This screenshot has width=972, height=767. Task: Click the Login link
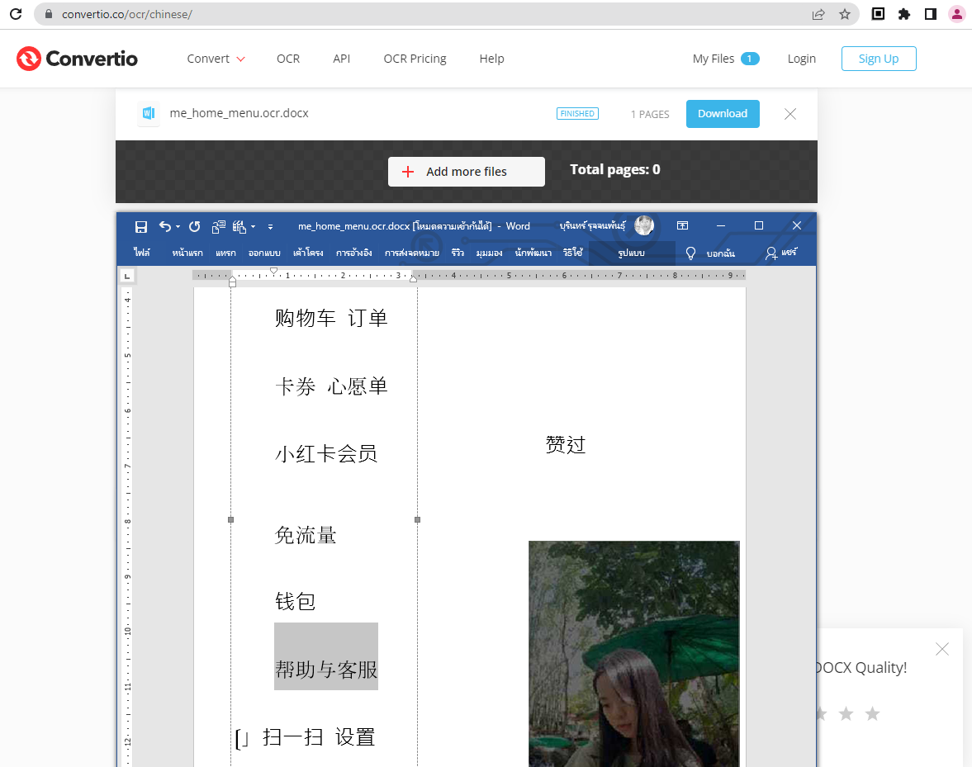coord(801,59)
